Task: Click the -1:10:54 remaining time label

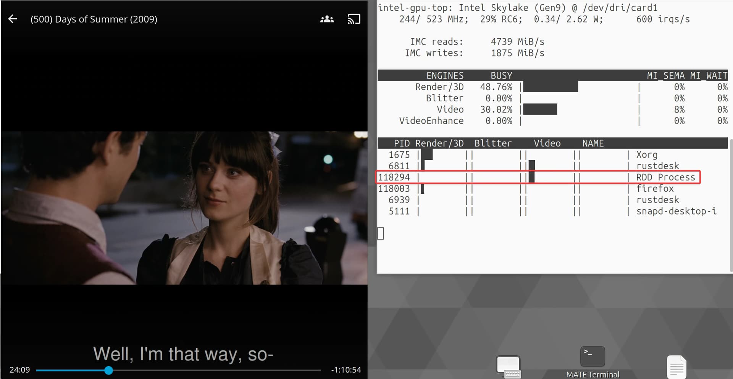Action: coord(346,370)
